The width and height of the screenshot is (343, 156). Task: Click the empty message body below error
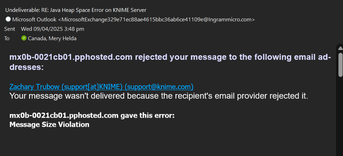pyautogui.click(x=168, y=142)
